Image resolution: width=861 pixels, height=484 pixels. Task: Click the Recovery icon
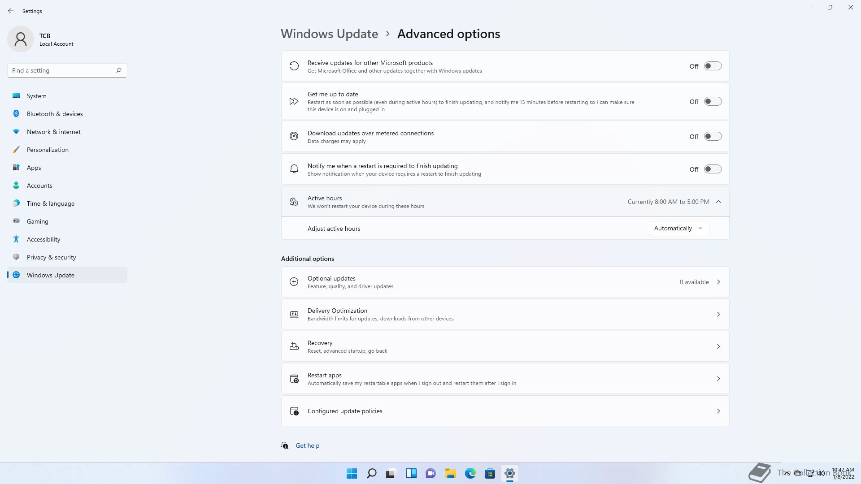[294, 346]
